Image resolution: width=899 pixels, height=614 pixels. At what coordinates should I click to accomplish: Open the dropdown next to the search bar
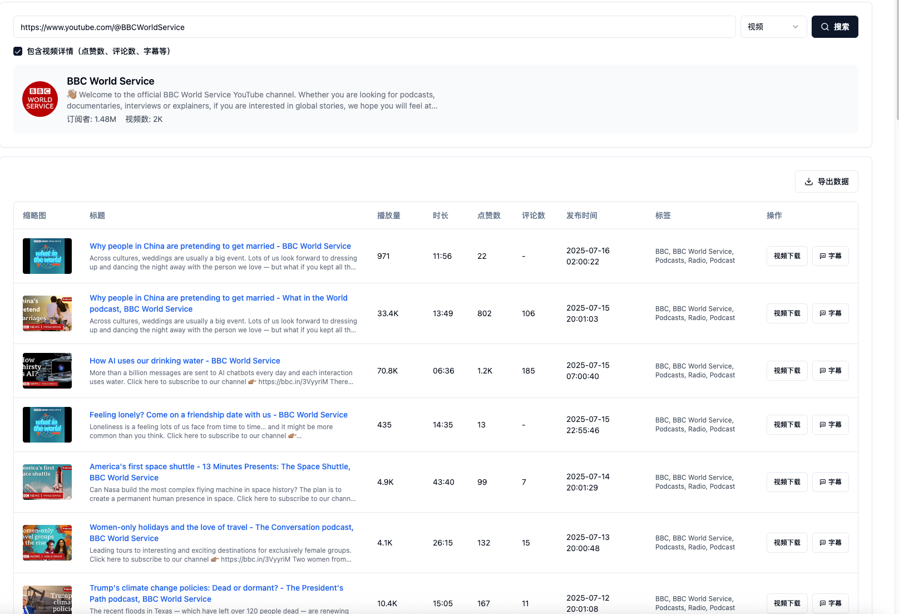(773, 26)
